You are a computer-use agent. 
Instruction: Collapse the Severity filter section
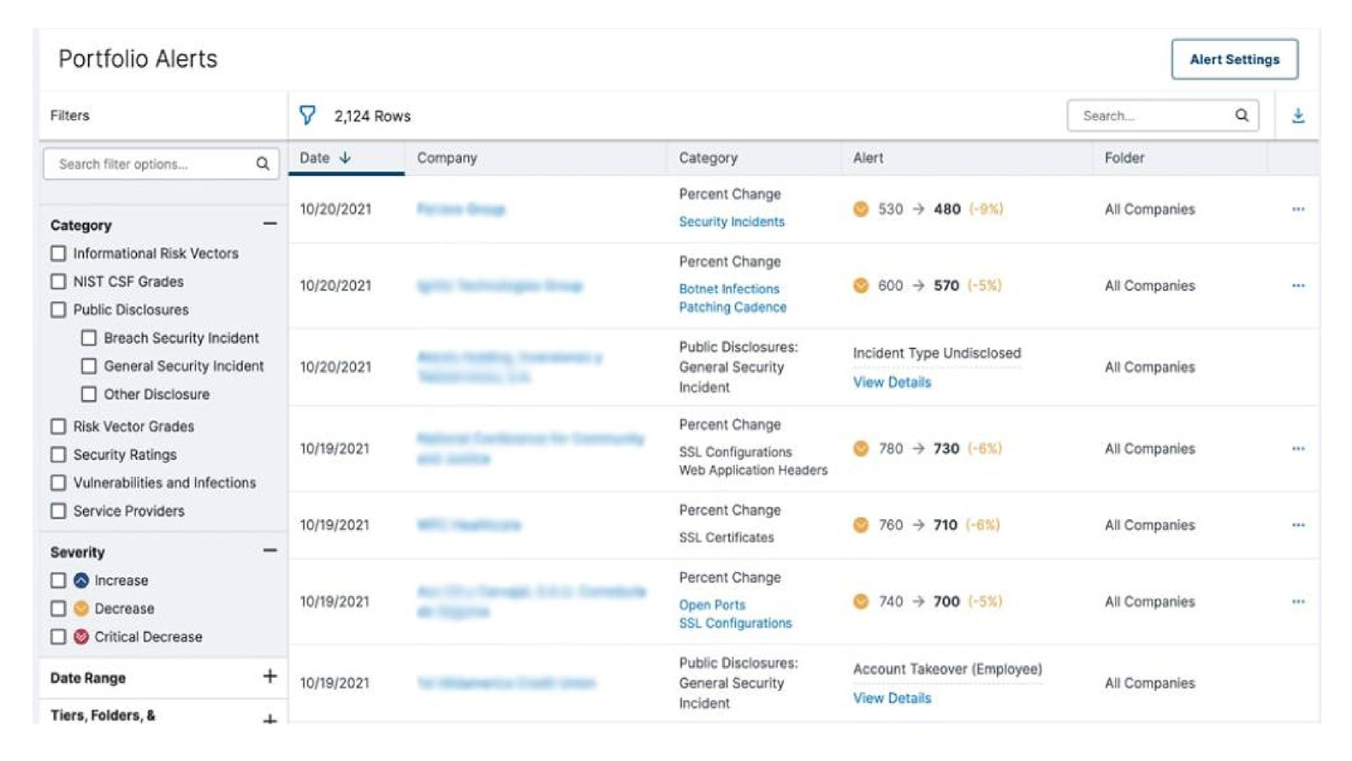click(270, 552)
